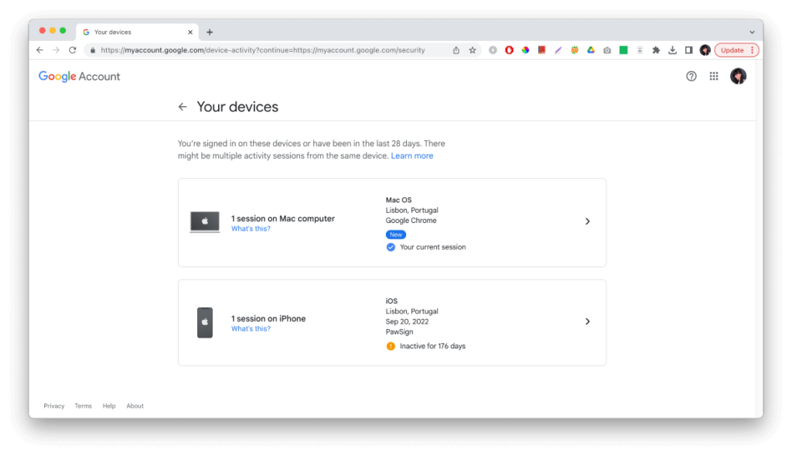Bookmark this page with the star icon
This screenshot has height=456, width=792.
472,50
